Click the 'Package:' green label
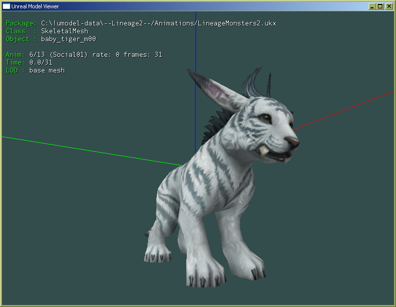The height and width of the screenshot is (307, 396). point(21,23)
